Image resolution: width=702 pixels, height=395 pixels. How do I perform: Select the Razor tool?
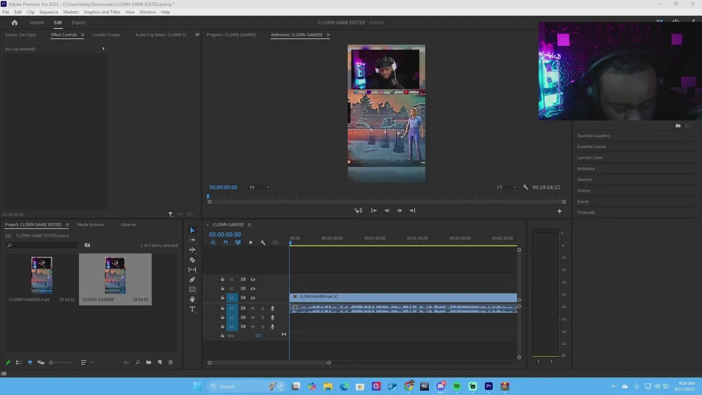[x=192, y=259]
